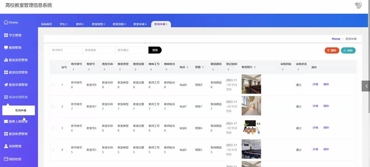Open the classroom photo in row 1
The width and height of the screenshot is (370, 167).
tap(251, 84)
